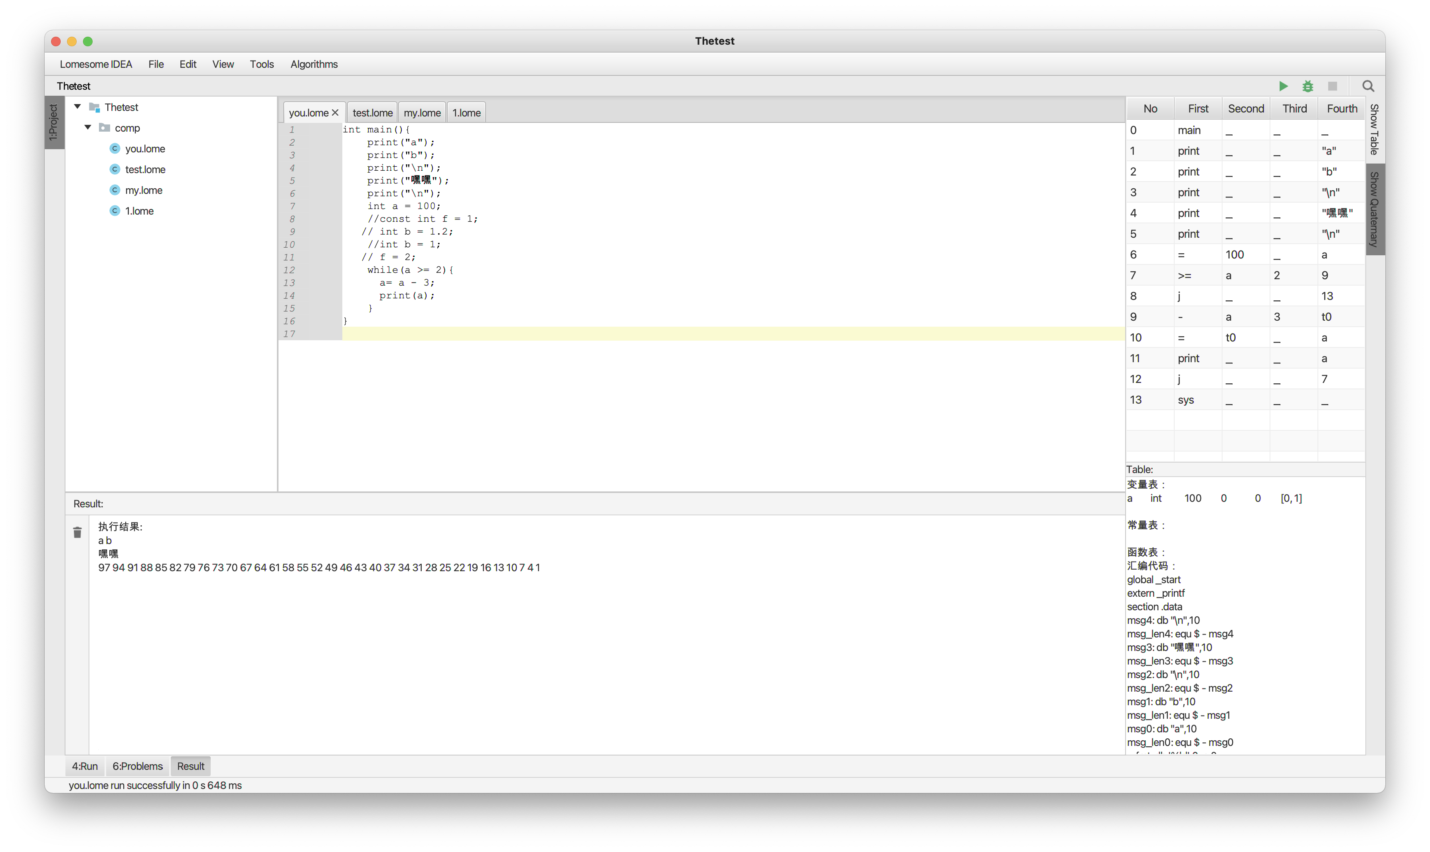Screen dimensions: 1430x852
Task: Click the 执行结果: text in Result panel
Action: pyautogui.click(x=120, y=527)
